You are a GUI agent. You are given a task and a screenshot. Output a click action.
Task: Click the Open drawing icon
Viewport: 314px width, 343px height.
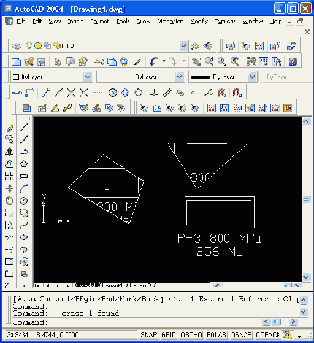click(x=29, y=62)
